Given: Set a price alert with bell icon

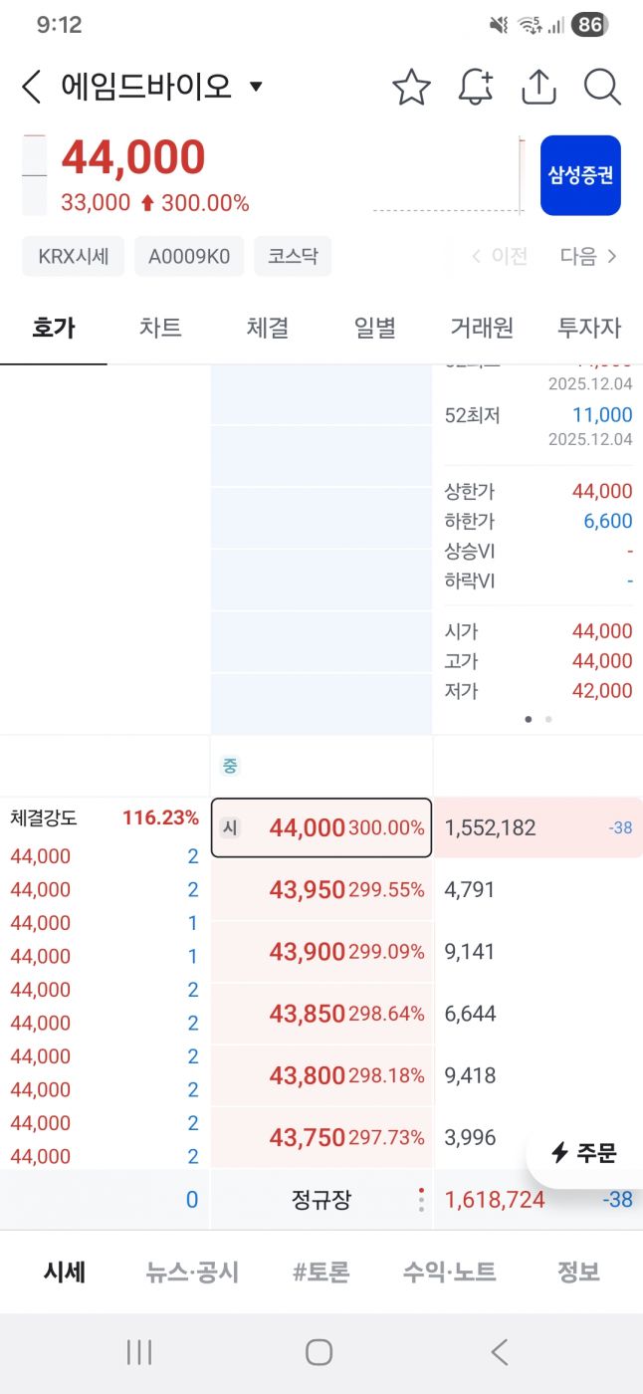Looking at the screenshot, I should click(x=476, y=88).
